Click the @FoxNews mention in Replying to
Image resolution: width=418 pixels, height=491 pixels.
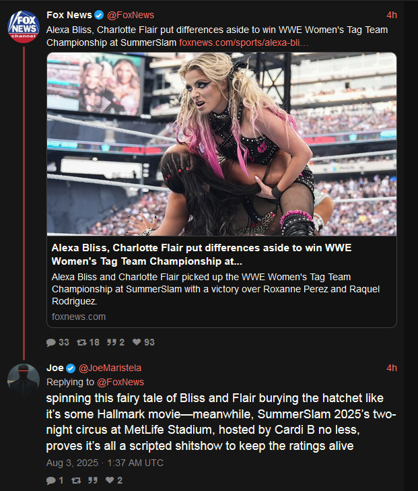[120, 382]
